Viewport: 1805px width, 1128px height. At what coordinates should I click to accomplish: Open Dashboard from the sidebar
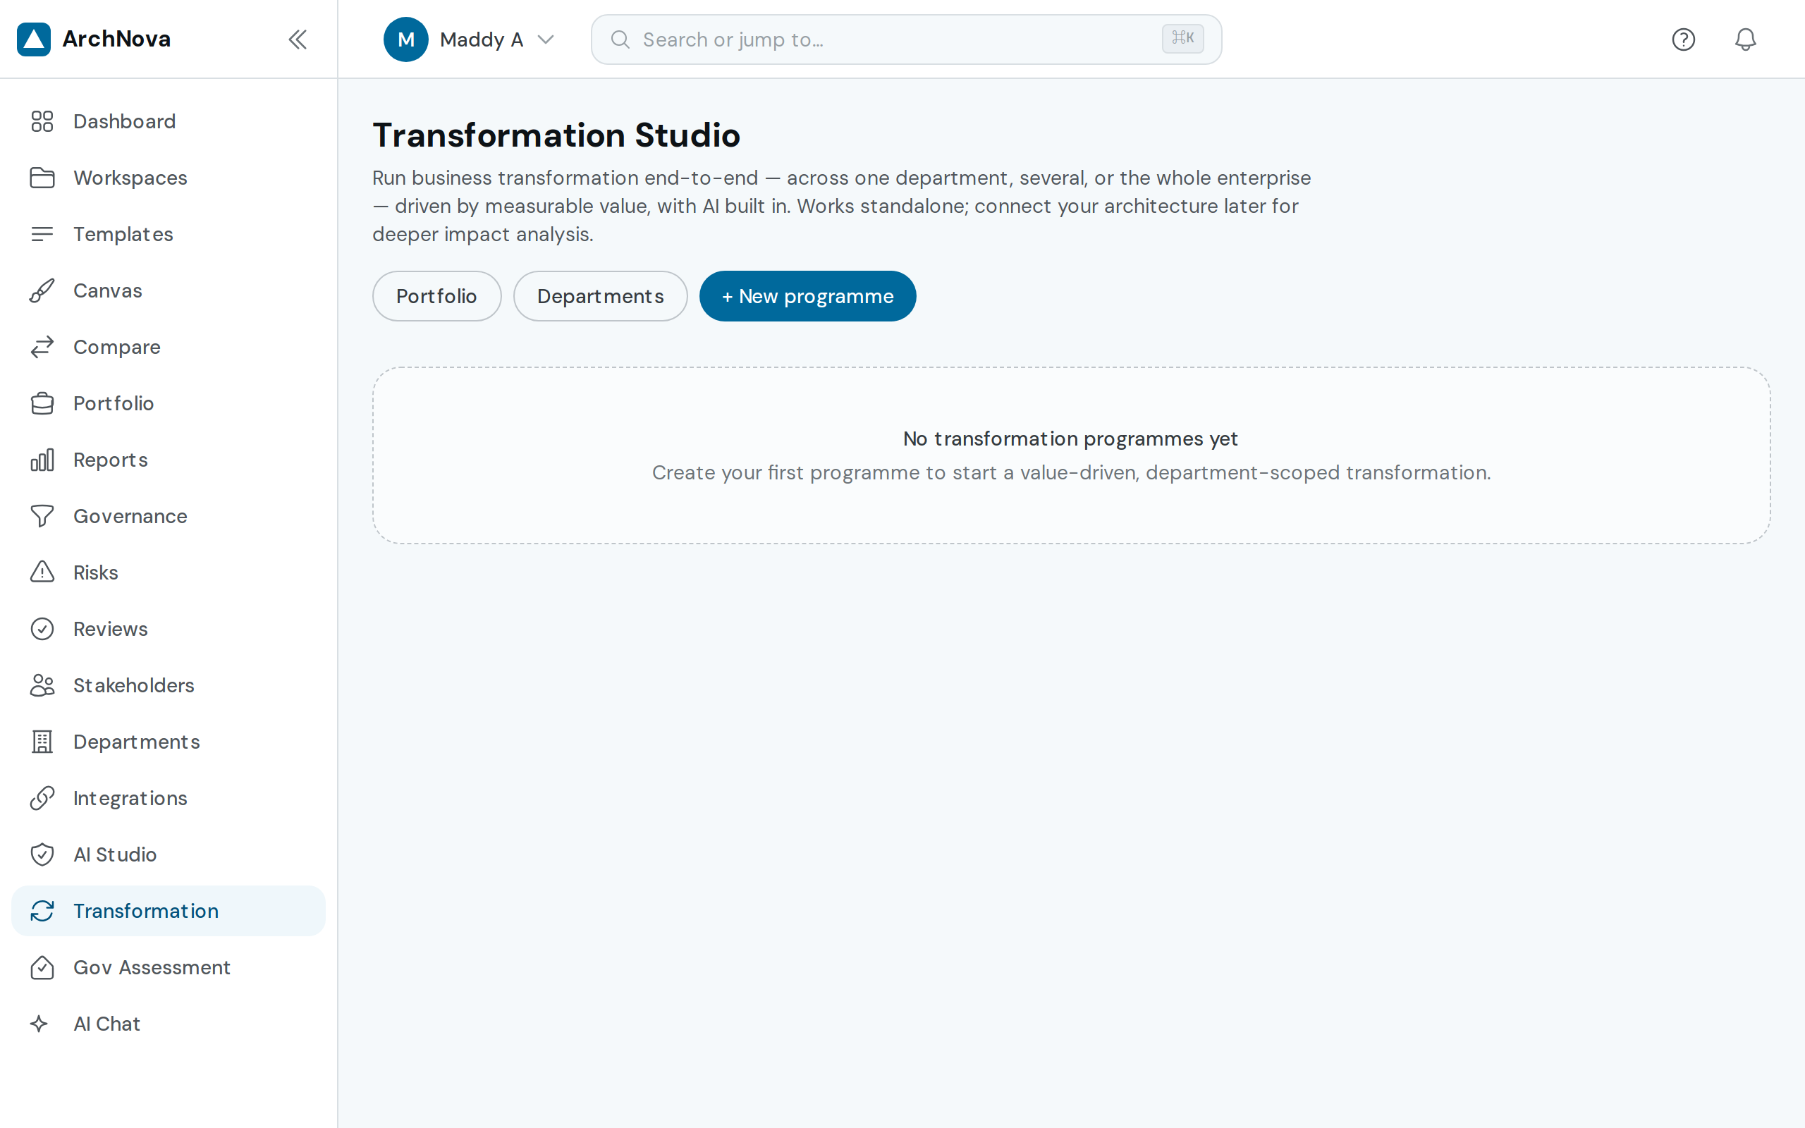point(168,121)
